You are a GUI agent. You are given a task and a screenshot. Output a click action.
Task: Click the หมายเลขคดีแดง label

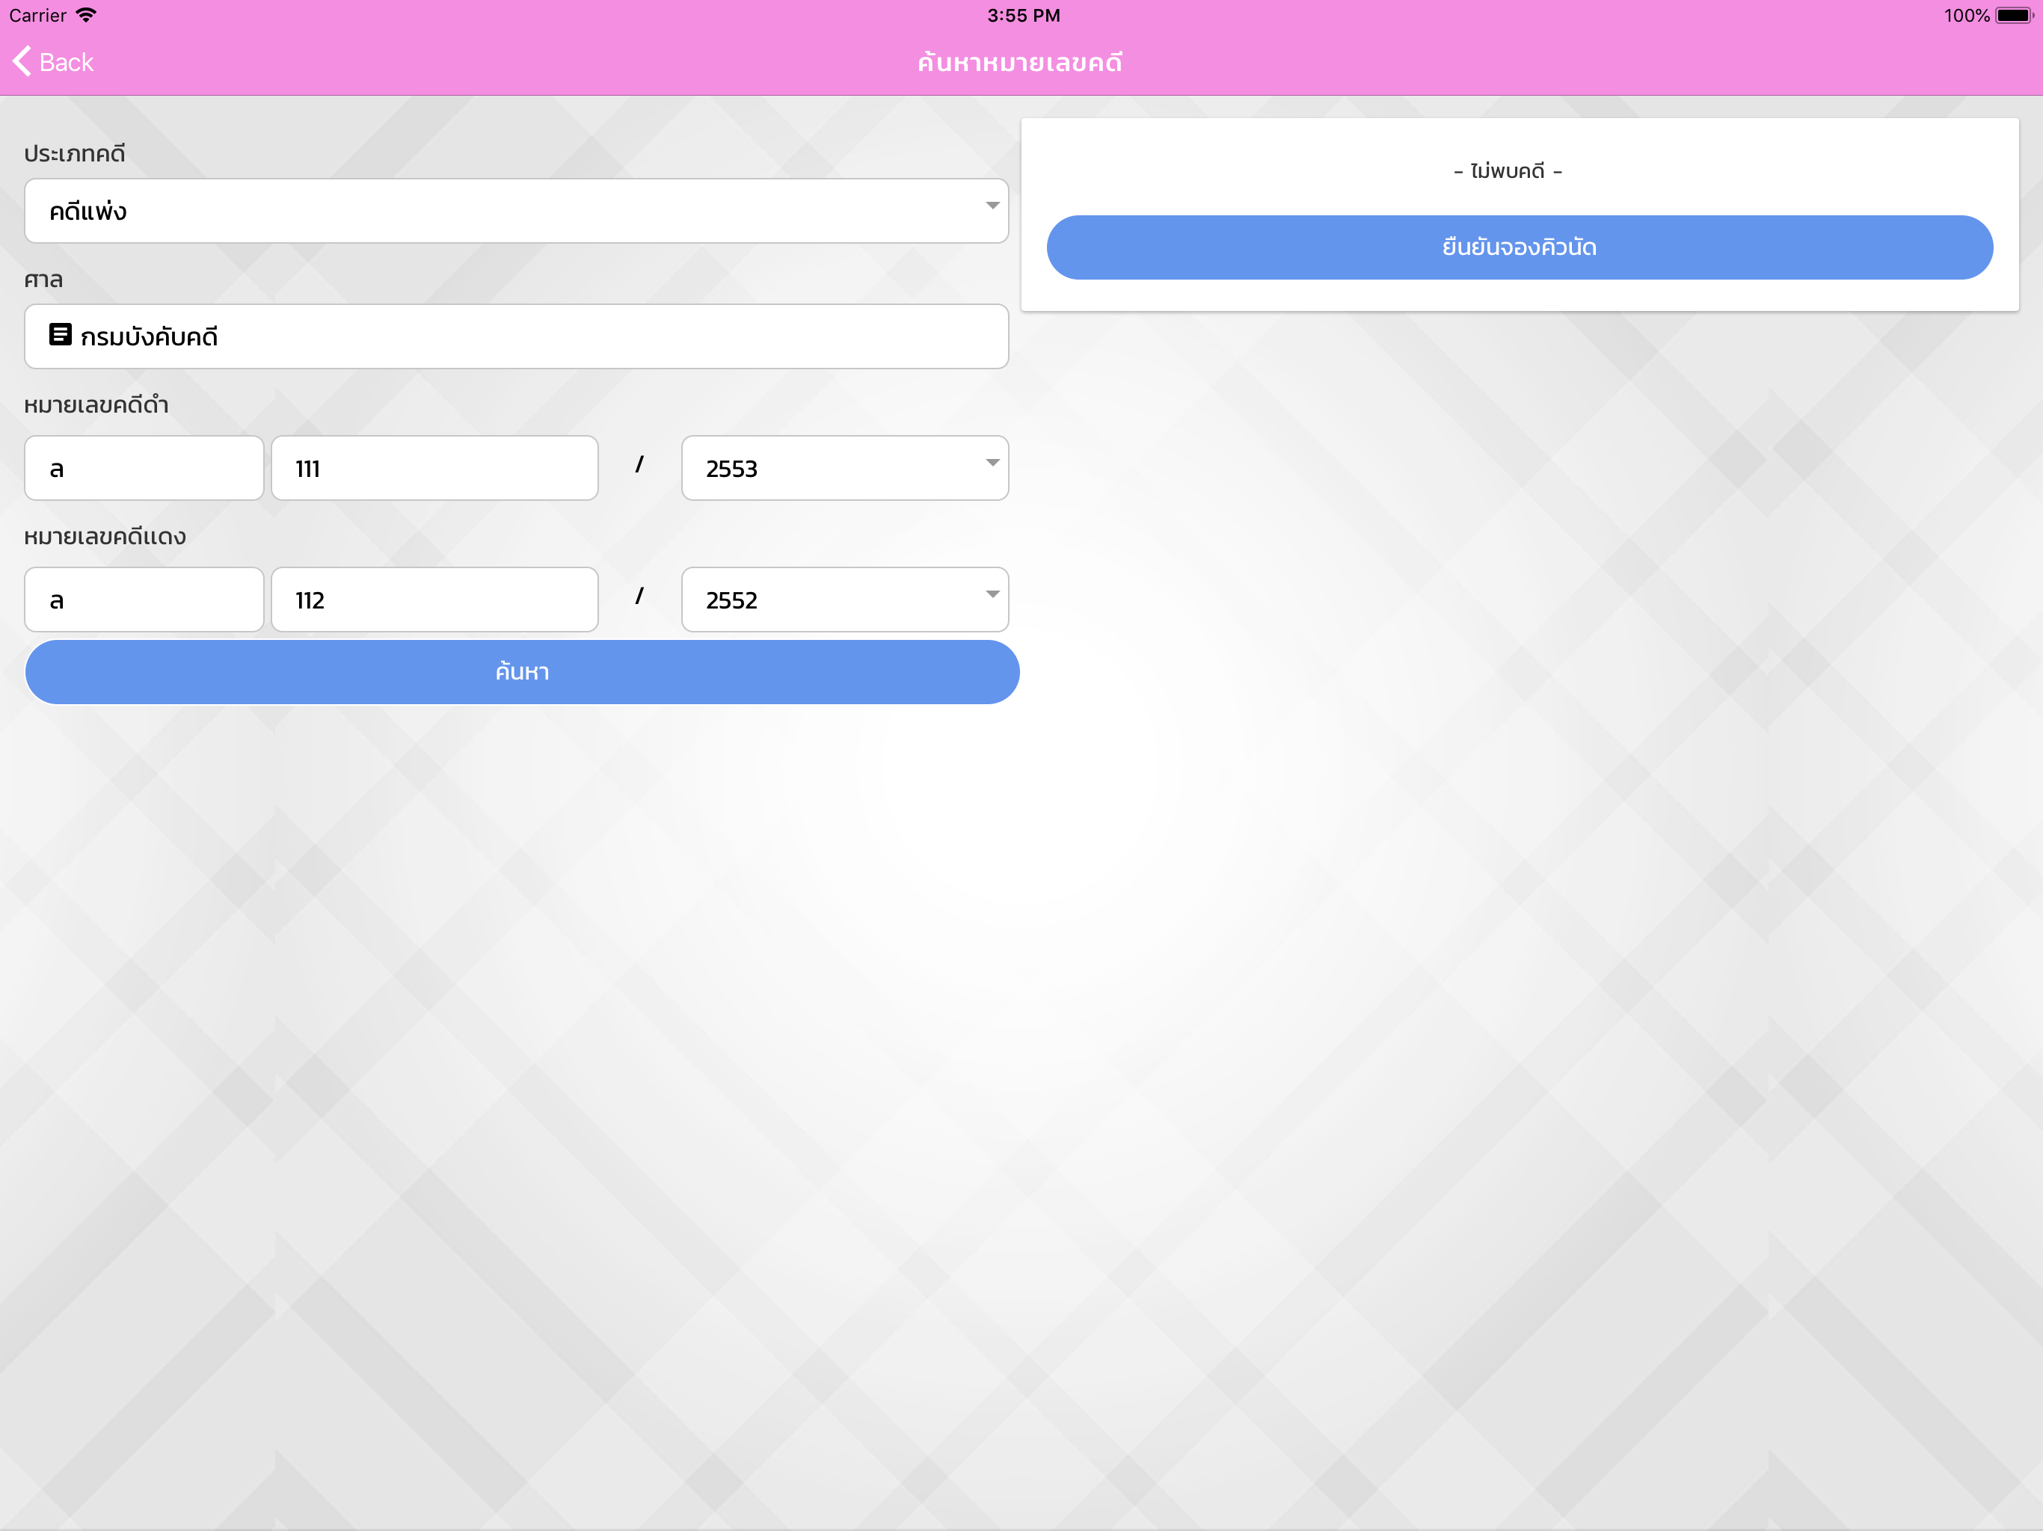coord(105,535)
